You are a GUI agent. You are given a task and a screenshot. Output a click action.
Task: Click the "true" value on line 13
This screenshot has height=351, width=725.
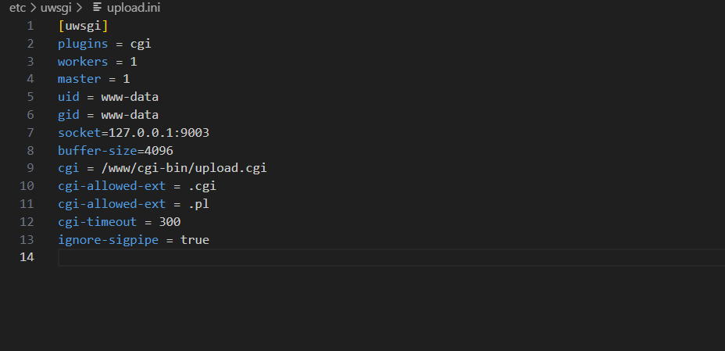195,240
